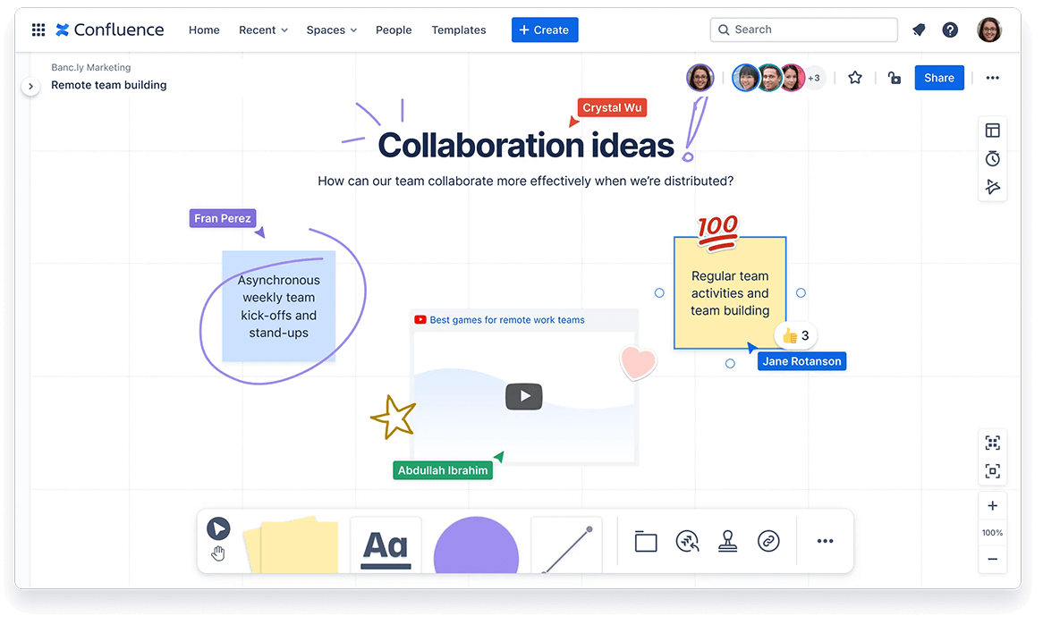The height and width of the screenshot is (625, 1043).
Task: Open the Atlassian app switcher grid
Action: pos(38,30)
